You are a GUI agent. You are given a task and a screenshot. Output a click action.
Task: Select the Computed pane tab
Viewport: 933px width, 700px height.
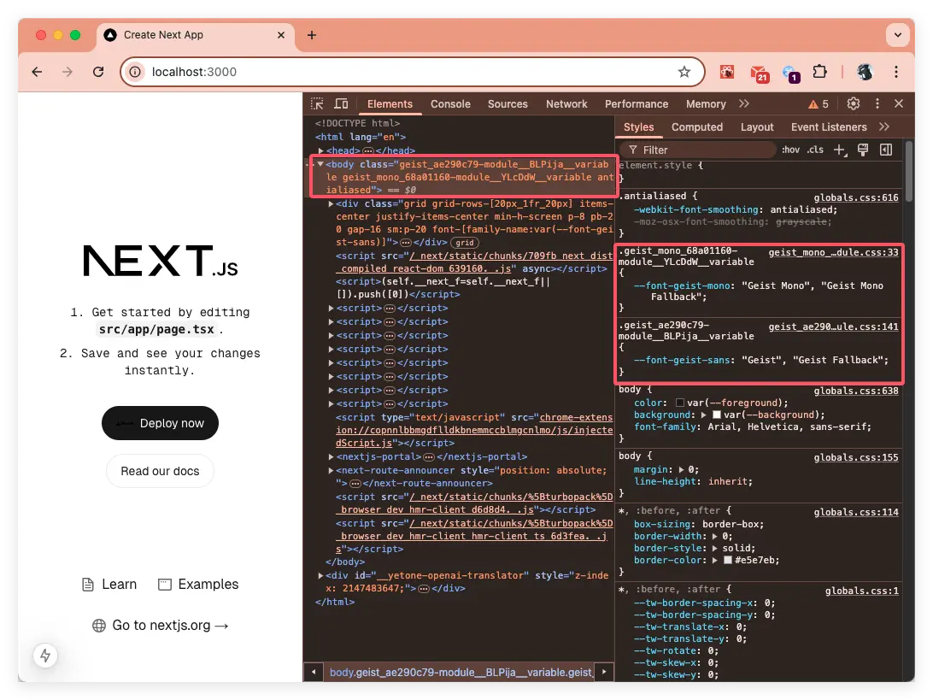[x=697, y=126]
